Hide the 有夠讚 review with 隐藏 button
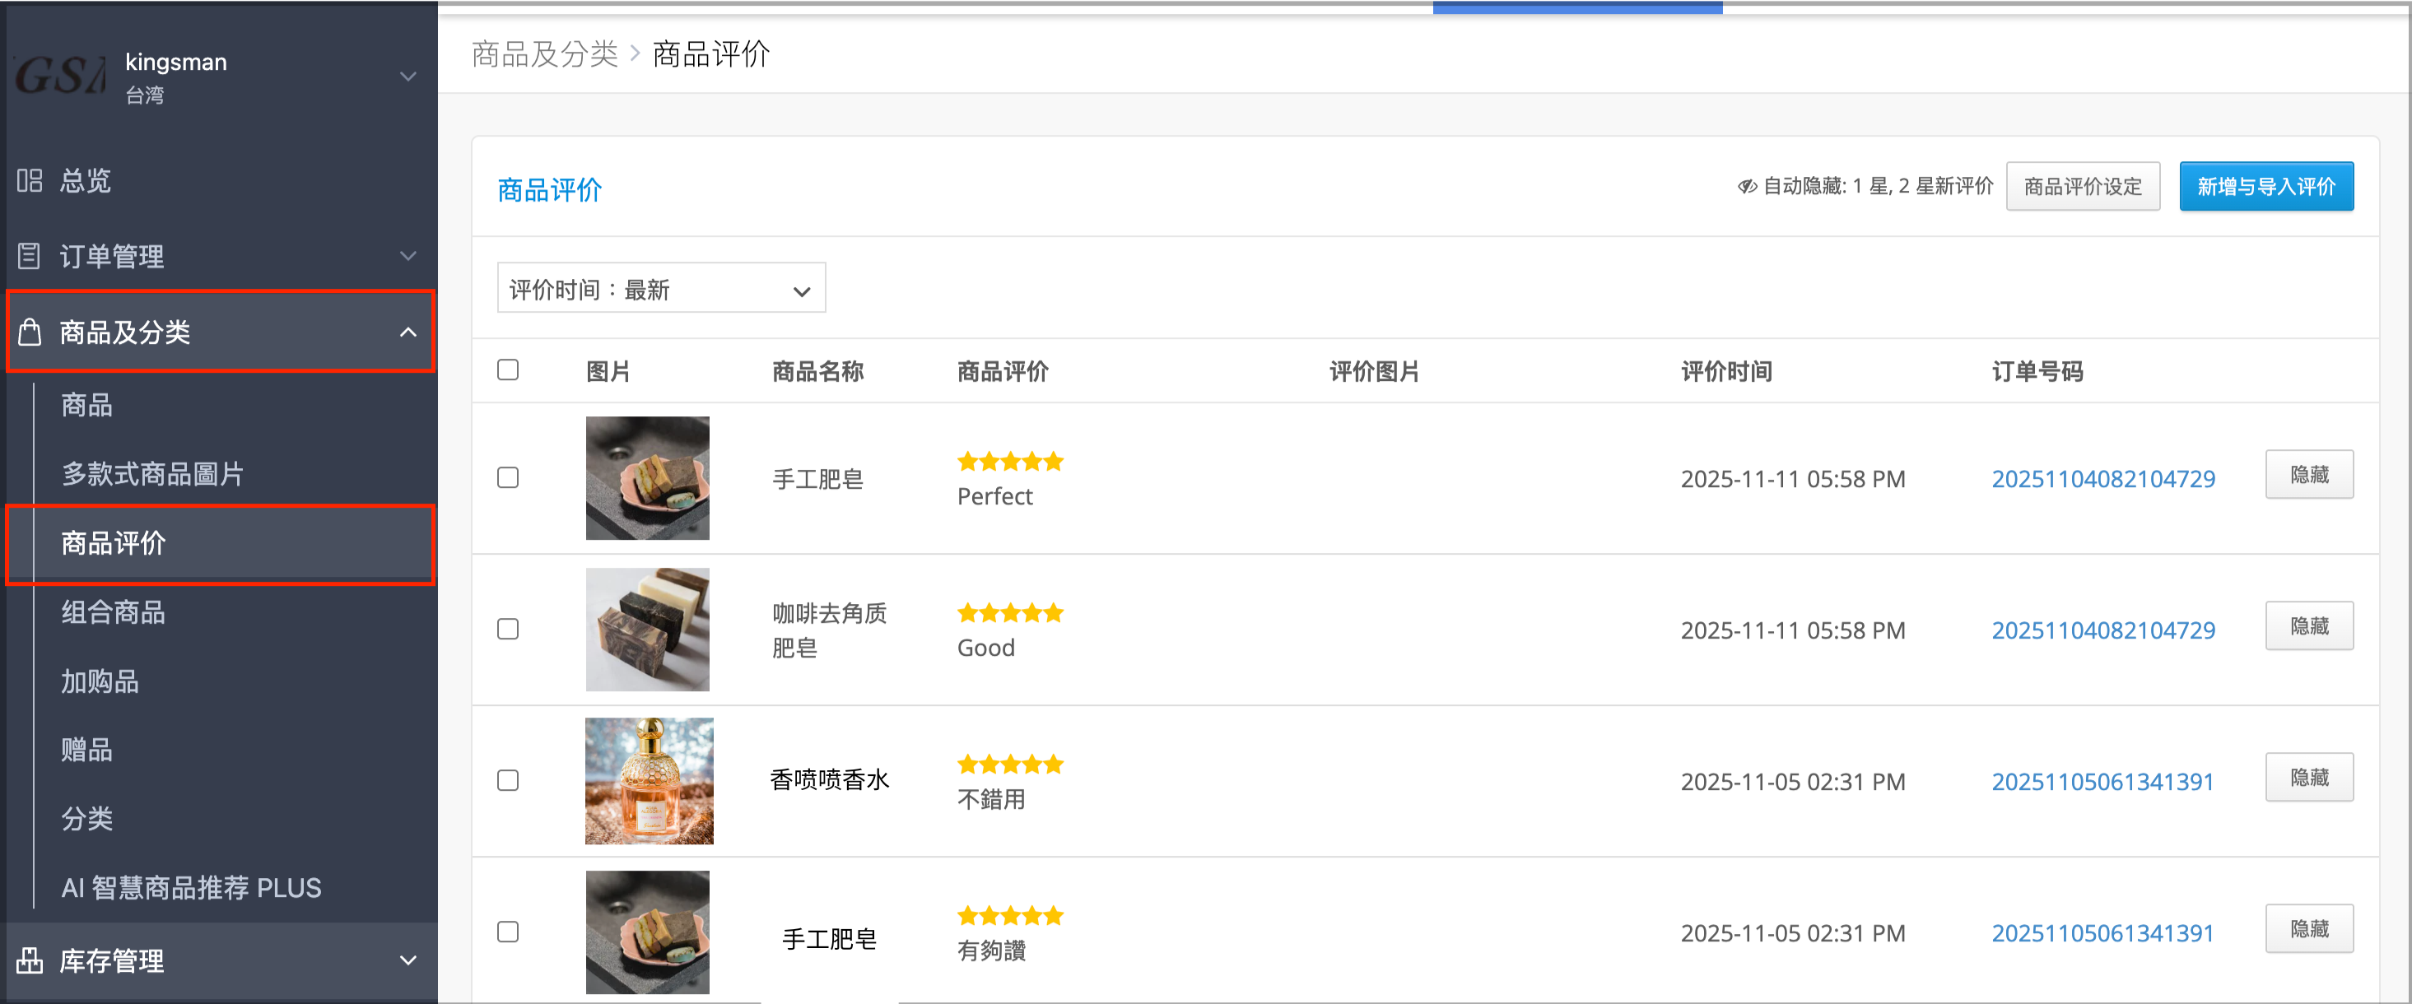 2309,929
